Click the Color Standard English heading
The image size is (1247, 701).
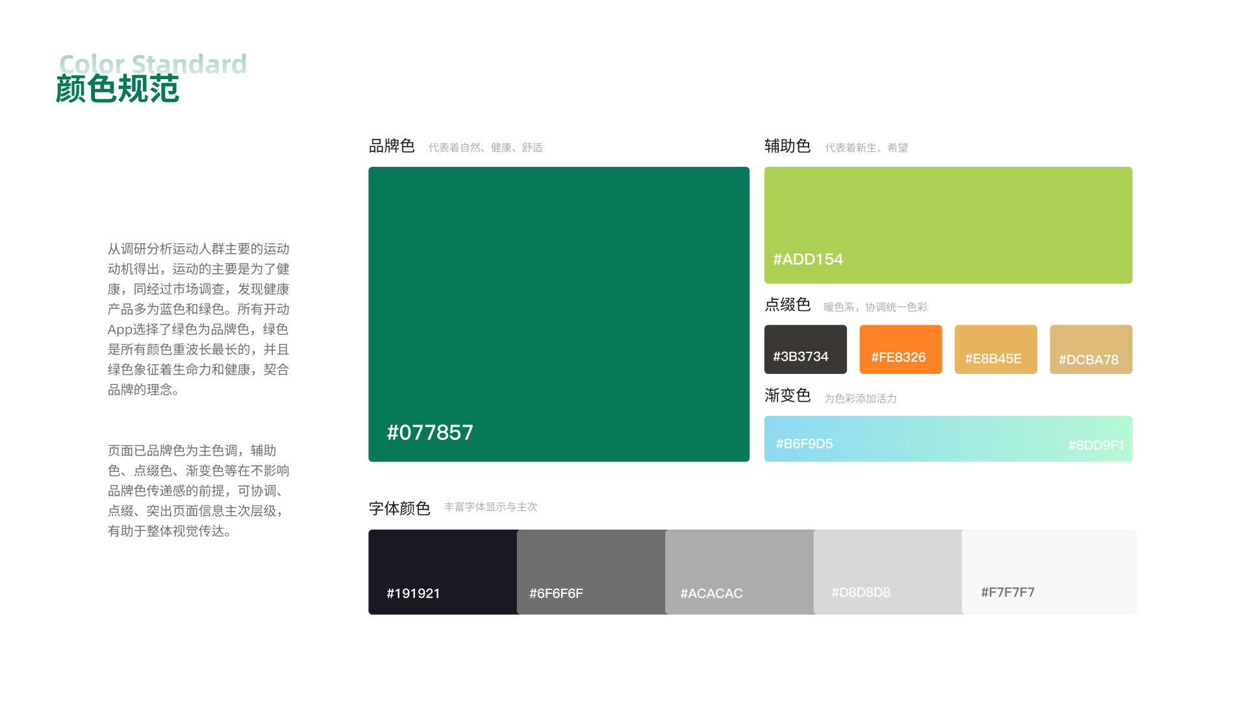153,63
